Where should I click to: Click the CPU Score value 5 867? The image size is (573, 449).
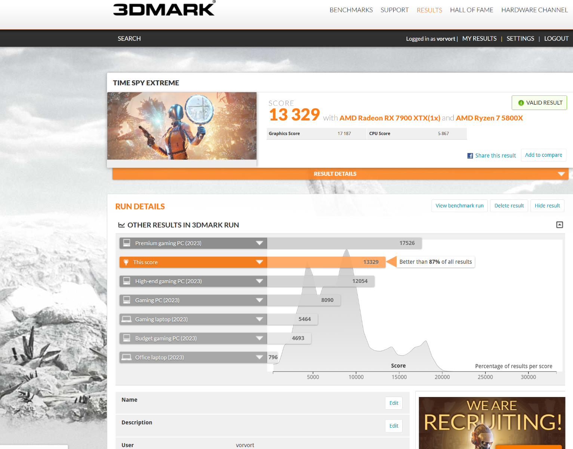443,134
